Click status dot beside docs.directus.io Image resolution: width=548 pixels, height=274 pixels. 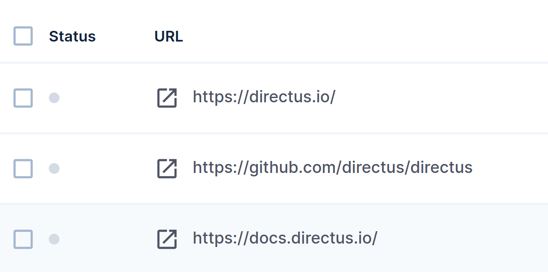[54, 239]
